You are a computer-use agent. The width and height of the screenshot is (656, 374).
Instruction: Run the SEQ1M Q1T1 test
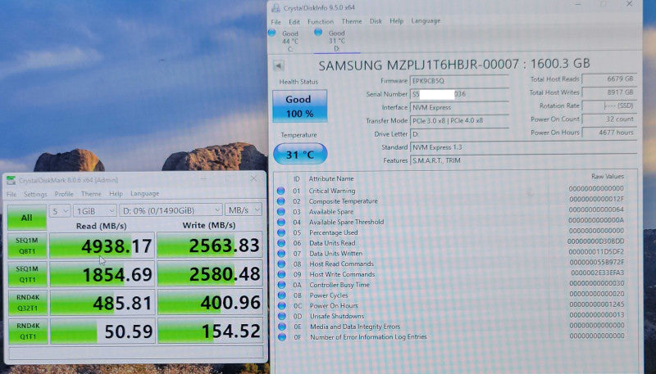coord(28,274)
